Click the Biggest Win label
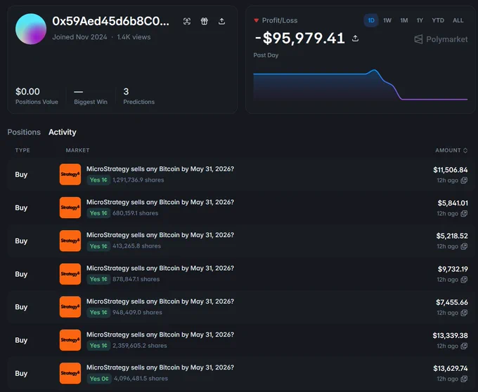Image resolution: width=478 pixels, height=392 pixels. click(91, 102)
